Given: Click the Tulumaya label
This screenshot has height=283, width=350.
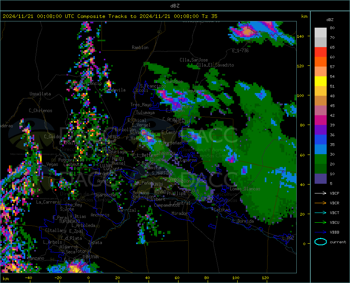Looking at the screenshot, I should pyautogui.click(x=145, y=112).
